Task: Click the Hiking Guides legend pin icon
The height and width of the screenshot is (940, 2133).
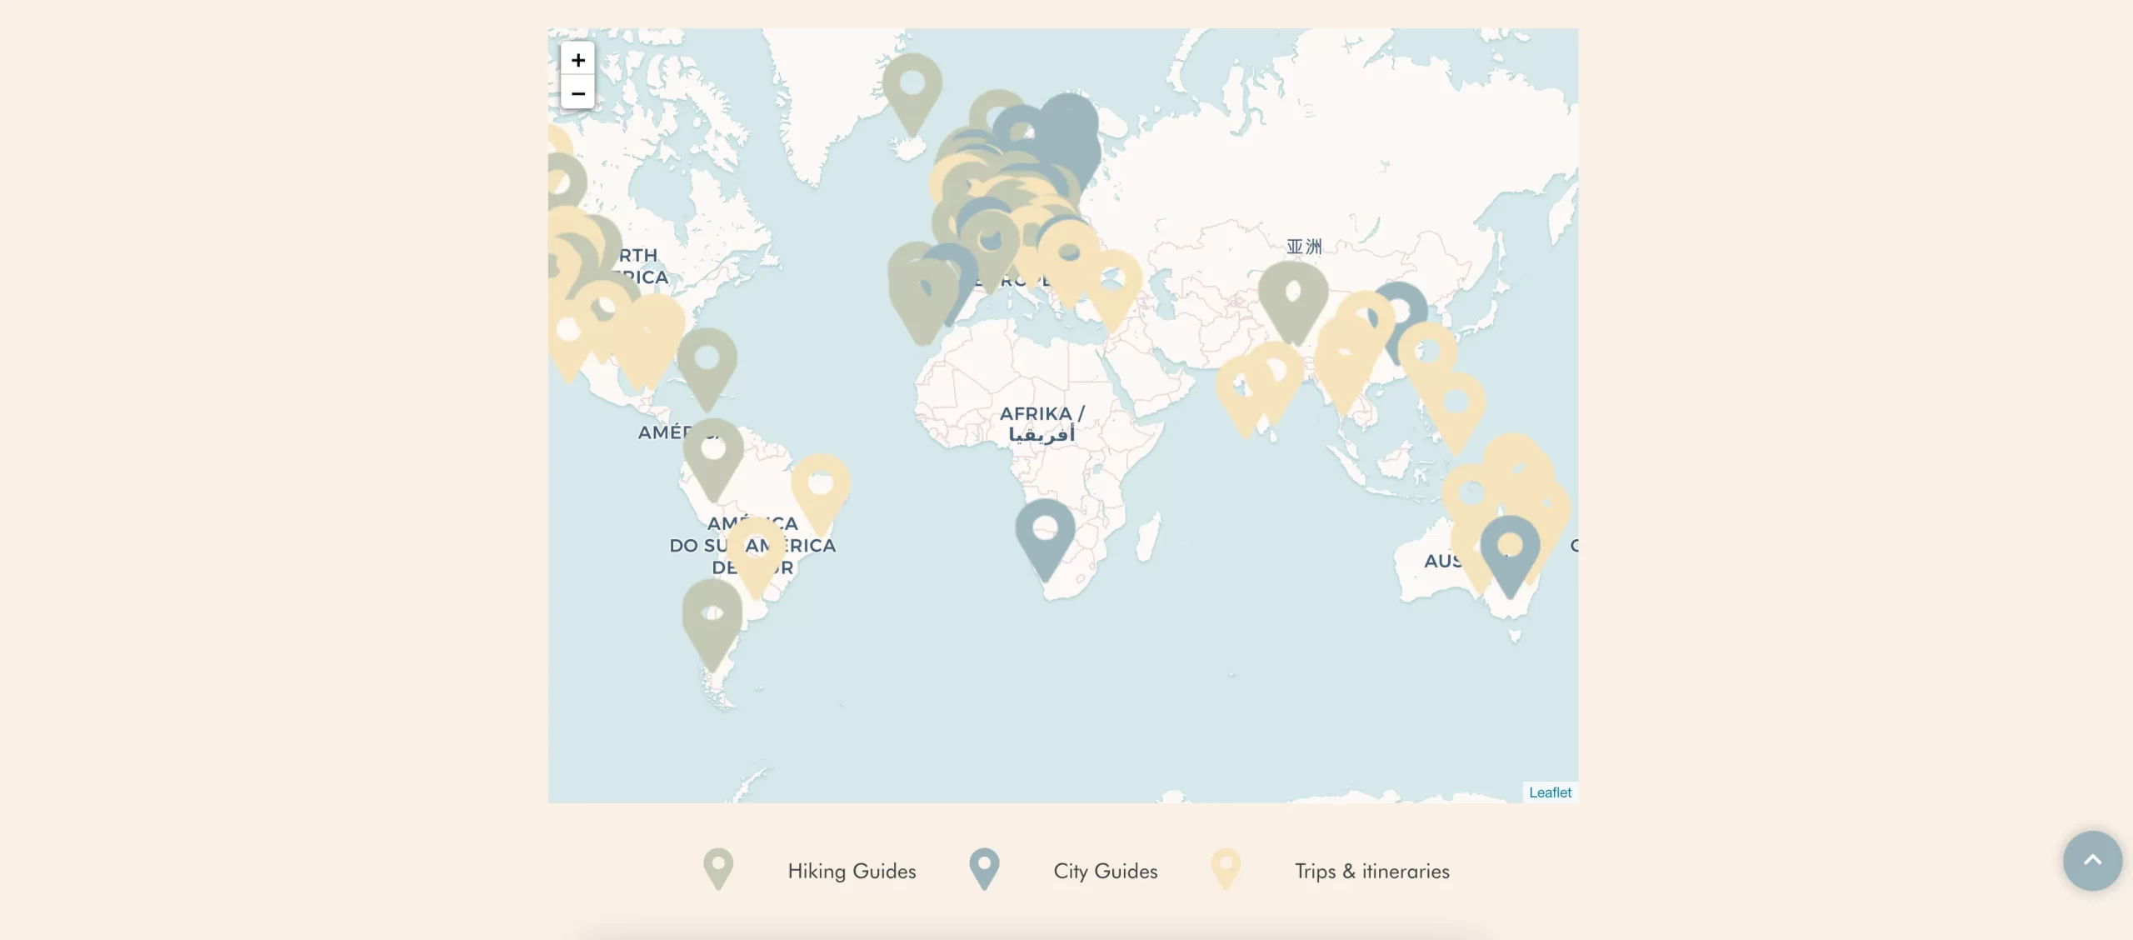Action: pos(717,867)
